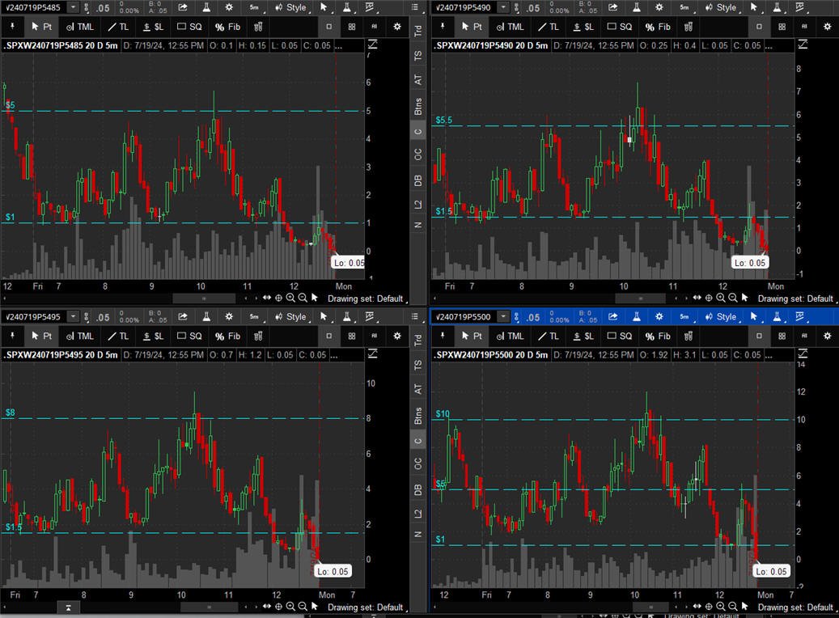Open studies flask icon in the P5490 header
This screenshot has width=839, height=618.
(636, 7)
